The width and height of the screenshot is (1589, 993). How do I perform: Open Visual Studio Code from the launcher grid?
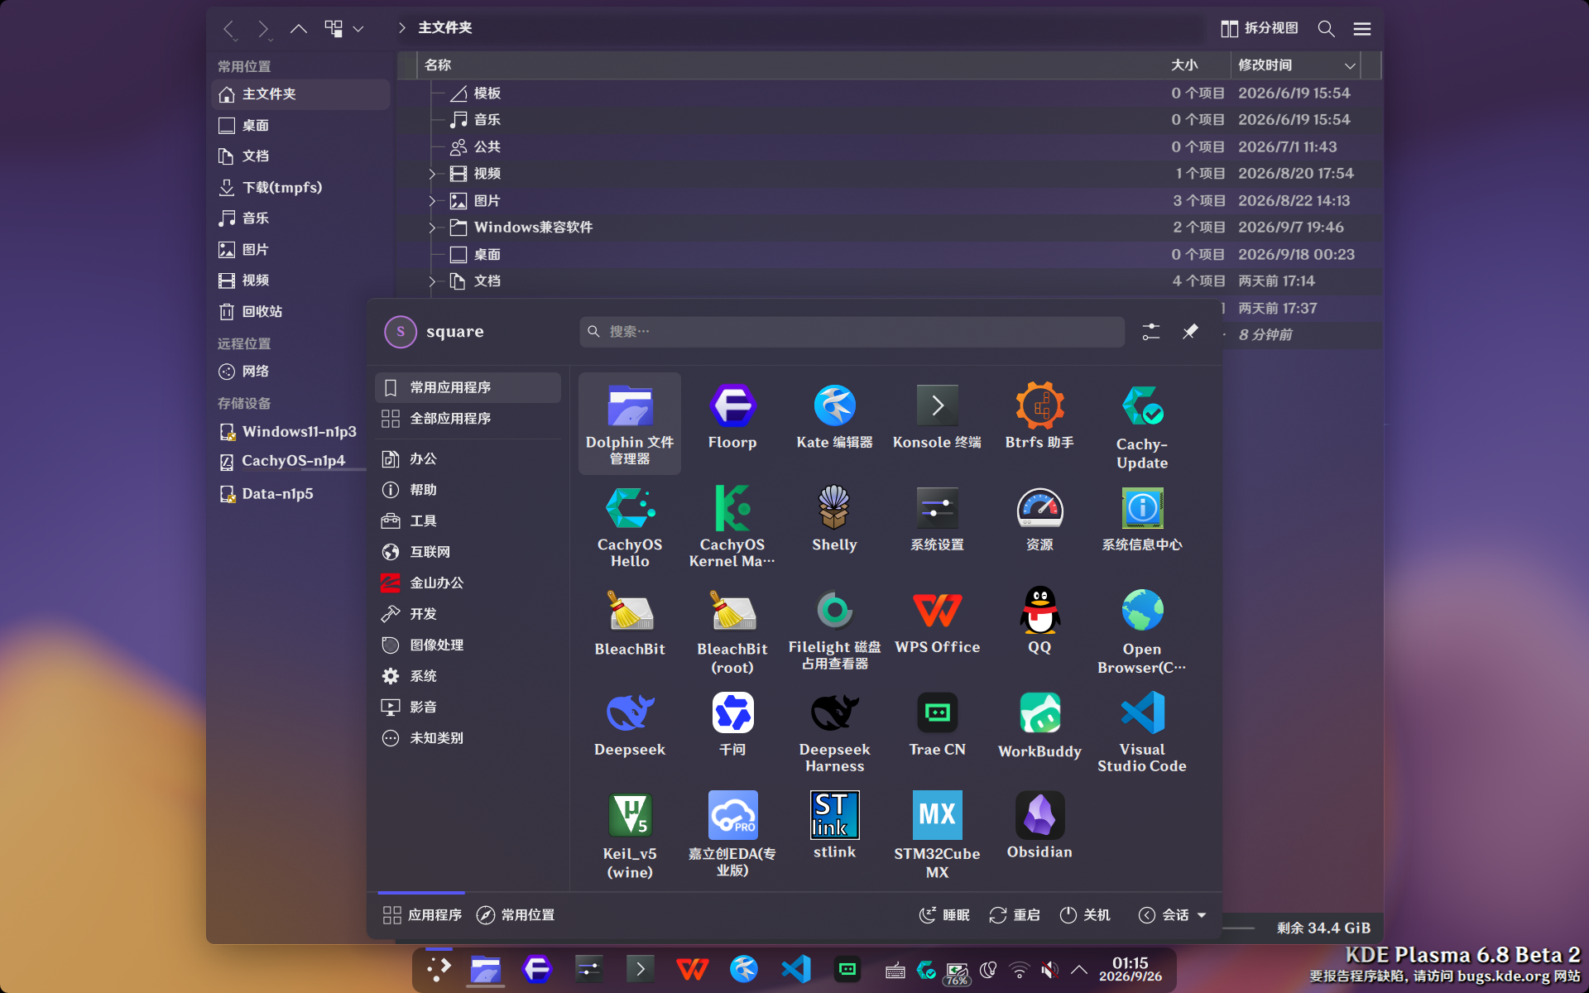pos(1142,732)
